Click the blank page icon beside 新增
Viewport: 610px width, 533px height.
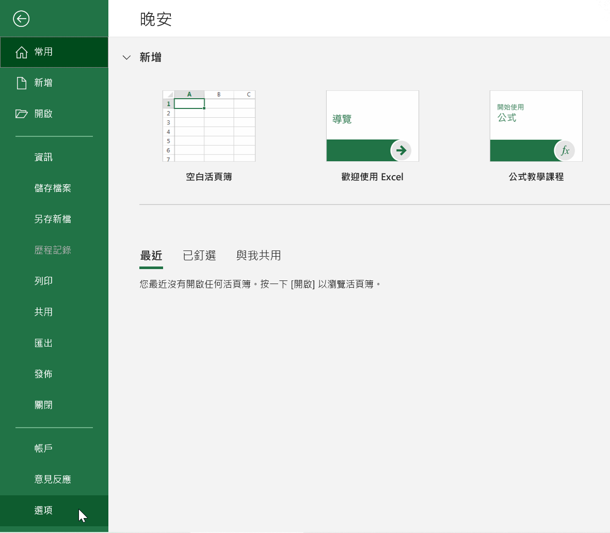(x=21, y=83)
